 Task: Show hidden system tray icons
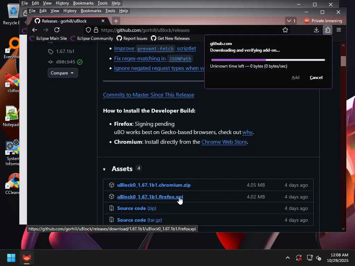click(x=287, y=258)
